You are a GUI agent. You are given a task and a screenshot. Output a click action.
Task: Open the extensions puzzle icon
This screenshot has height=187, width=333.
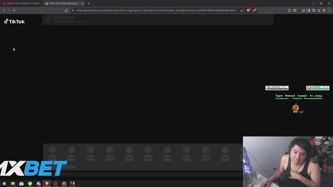click(x=290, y=10)
